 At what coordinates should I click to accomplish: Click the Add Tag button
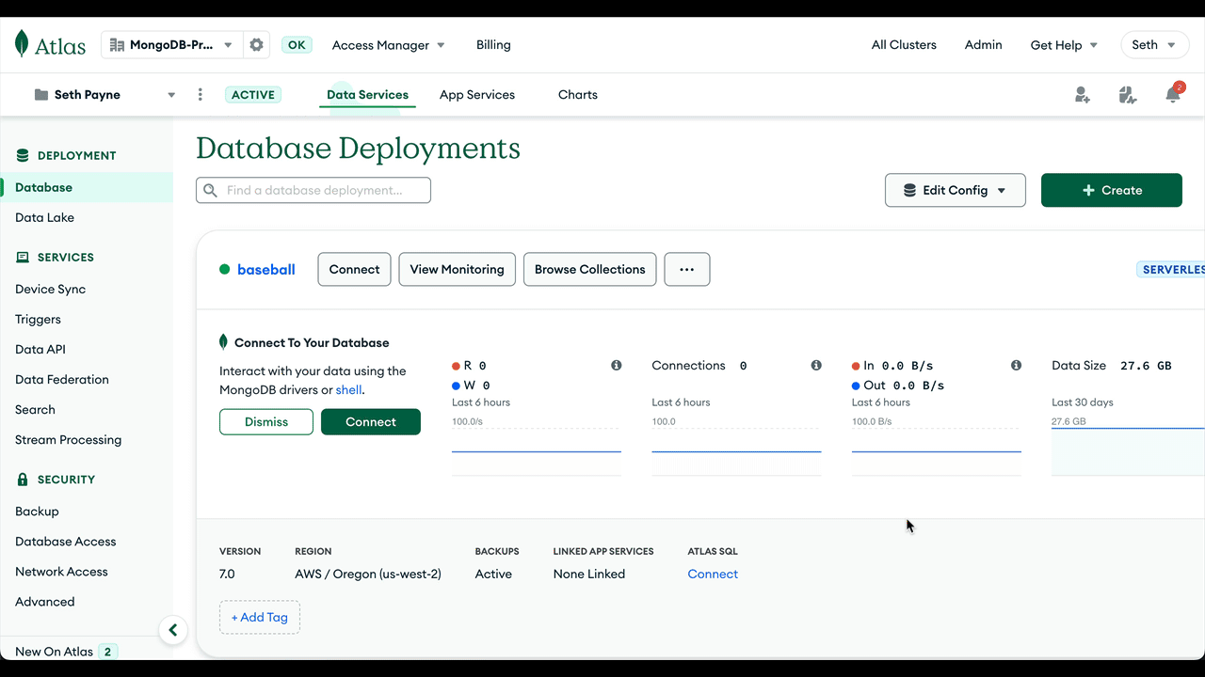(x=260, y=617)
